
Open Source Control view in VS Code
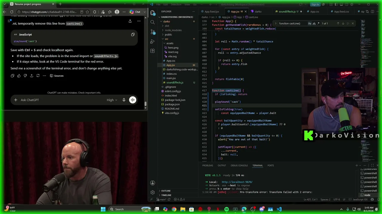tap(153, 32)
